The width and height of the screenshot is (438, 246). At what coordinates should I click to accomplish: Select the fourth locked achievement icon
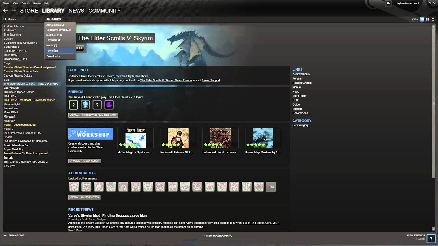click(111, 187)
